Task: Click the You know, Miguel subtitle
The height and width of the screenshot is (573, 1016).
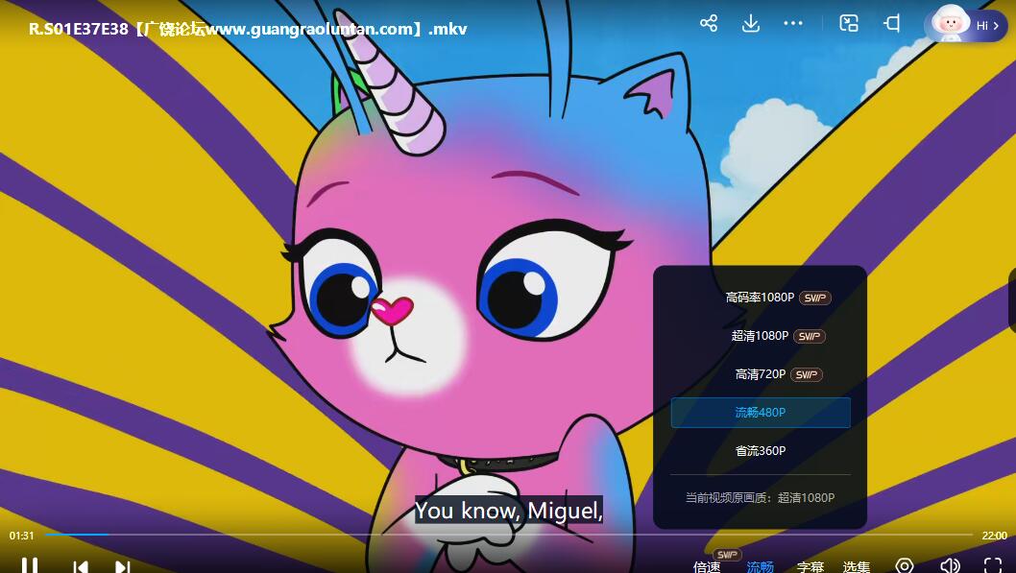Action: click(509, 511)
